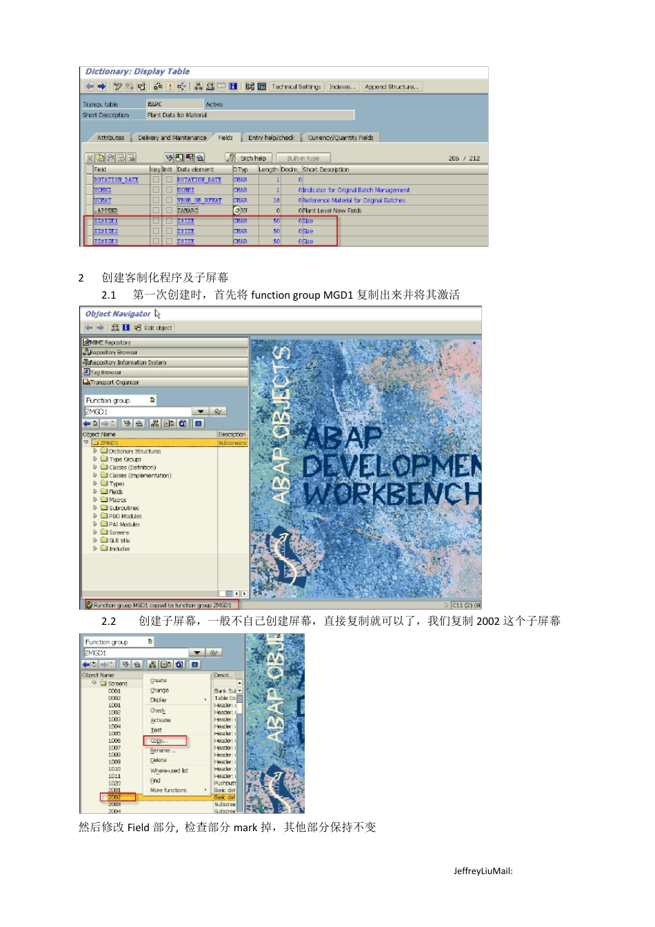Switch to Entry help/check tab
The height and width of the screenshot is (927, 655).
271,138
